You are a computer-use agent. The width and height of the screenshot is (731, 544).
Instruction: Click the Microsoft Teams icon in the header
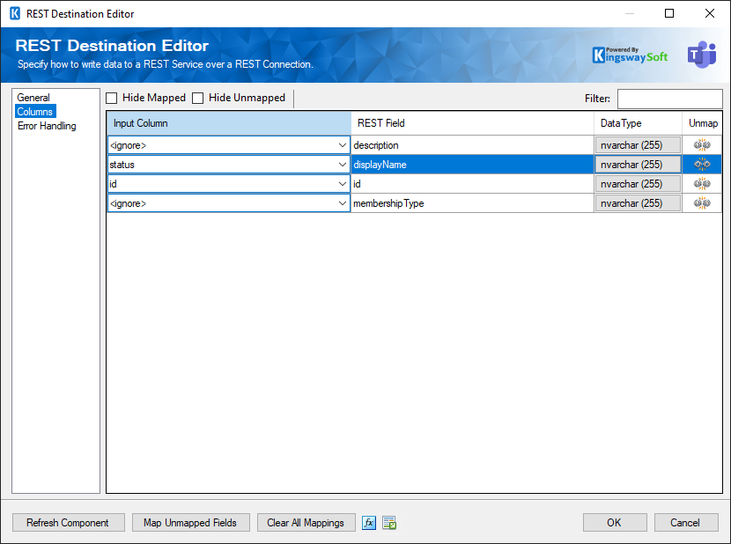pos(702,54)
